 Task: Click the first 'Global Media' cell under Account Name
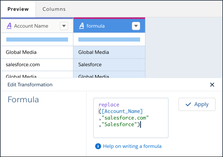pos(37,52)
